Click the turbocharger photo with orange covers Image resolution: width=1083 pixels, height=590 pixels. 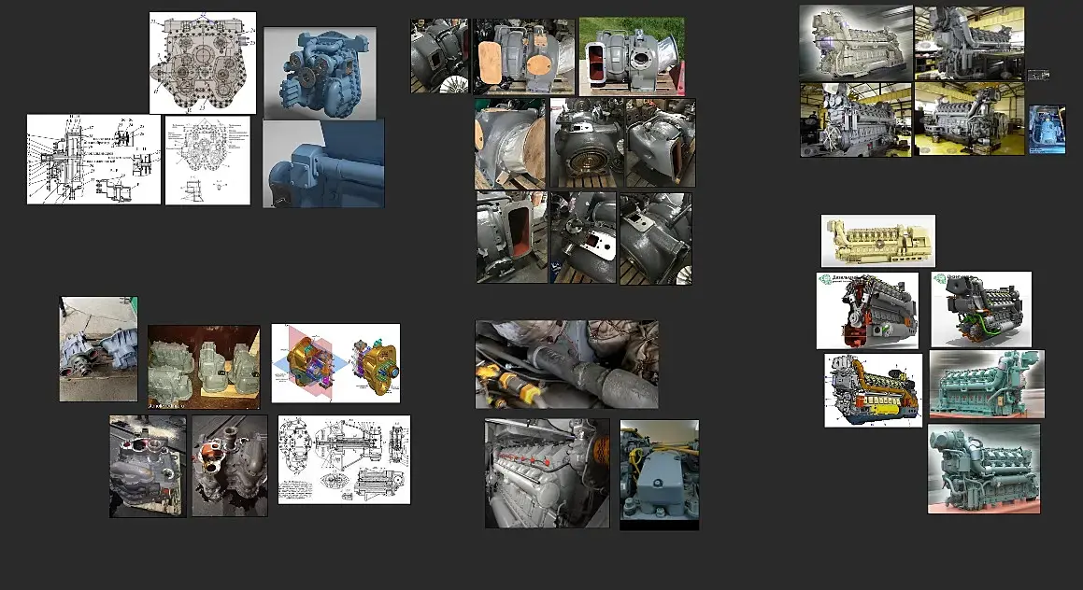click(523, 57)
